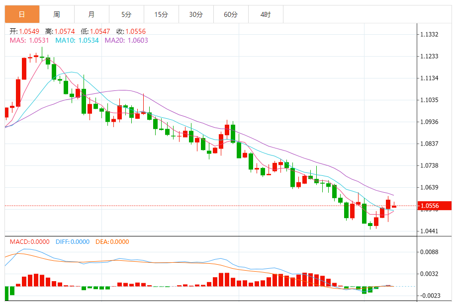This screenshot has width=457, height=302.
Task: Click the DIFF:0.0000 indicator label
Action: [x=73, y=242]
